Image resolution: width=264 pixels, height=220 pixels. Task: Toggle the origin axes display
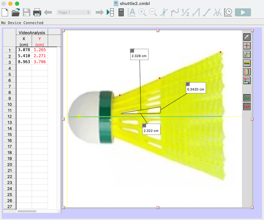[x=247, y=98]
